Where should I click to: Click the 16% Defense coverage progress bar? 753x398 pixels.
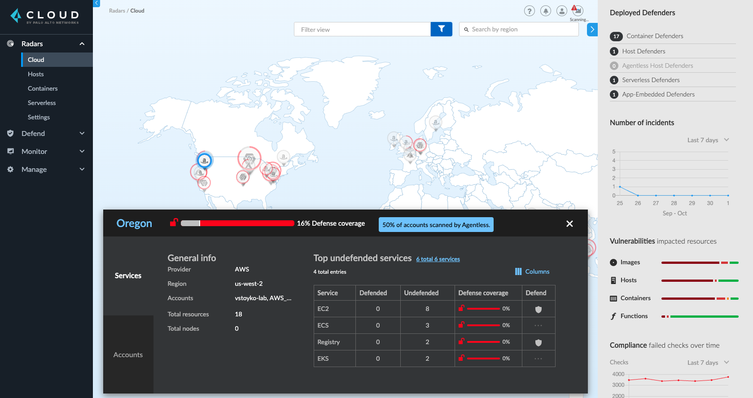click(x=237, y=223)
